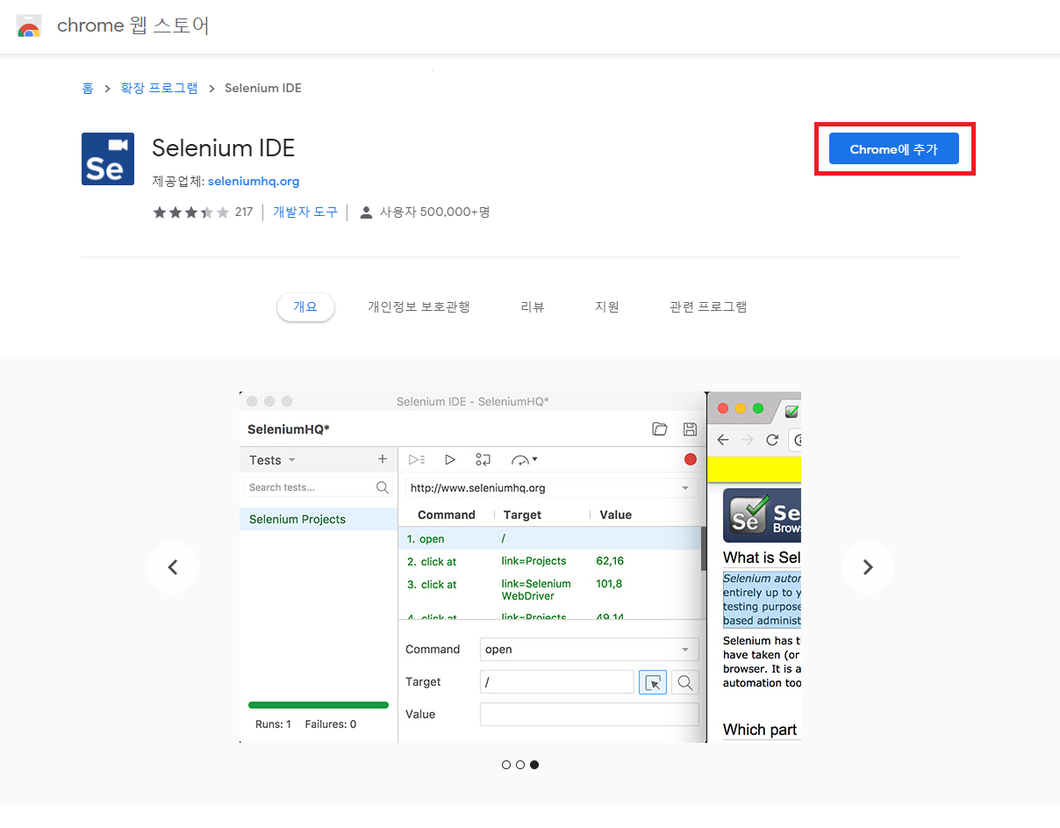This screenshot has height=828, width=1060.
Task: Open the 217 ratings count
Action: pyautogui.click(x=244, y=212)
